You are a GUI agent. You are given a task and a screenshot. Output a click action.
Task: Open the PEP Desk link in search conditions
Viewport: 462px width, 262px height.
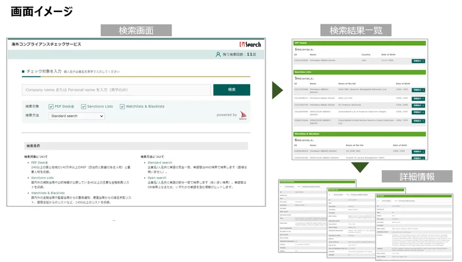(39, 163)
